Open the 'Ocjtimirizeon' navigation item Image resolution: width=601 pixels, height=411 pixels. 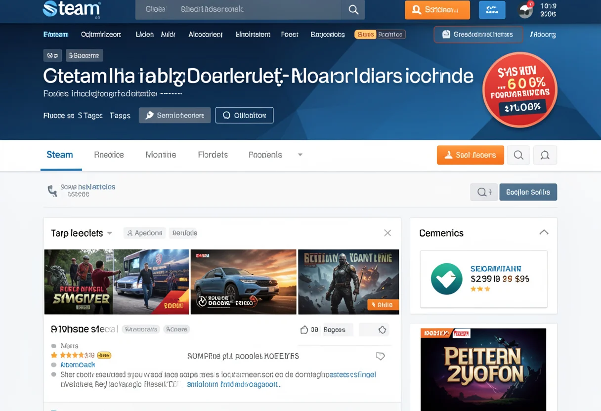coord(101,35)
